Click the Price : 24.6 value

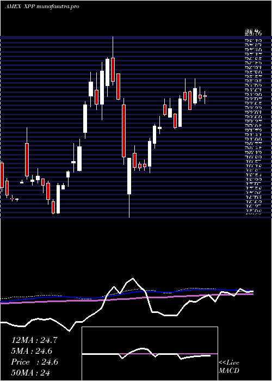coord(34,362)
